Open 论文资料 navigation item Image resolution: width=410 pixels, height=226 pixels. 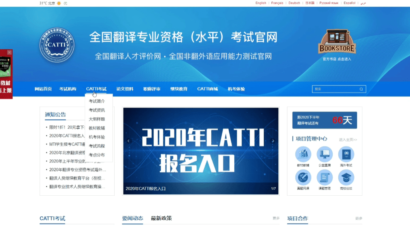coord(125,89)
